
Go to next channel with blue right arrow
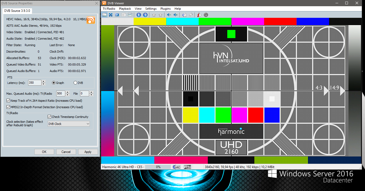[145, 15]
